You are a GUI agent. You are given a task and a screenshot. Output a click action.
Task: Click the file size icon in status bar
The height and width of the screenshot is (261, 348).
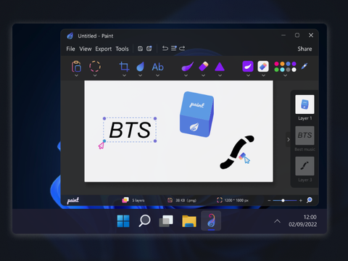tap(170, 200)
